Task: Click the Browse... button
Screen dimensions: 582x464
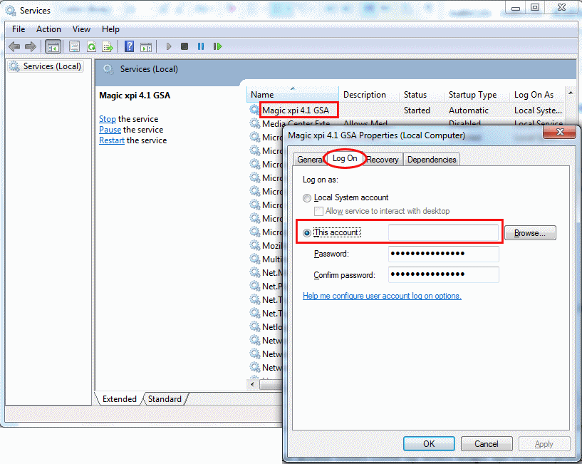Action: (530, 233)
